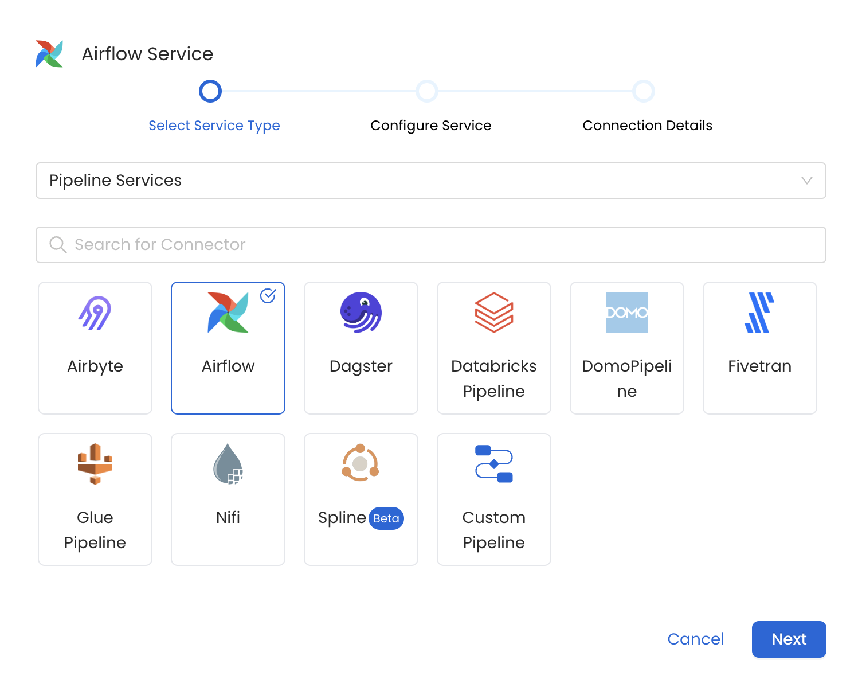Viewport: 862px width, 695px height.
Task: Click the DomoPipeline connector icon
Action: click(626, 313)
